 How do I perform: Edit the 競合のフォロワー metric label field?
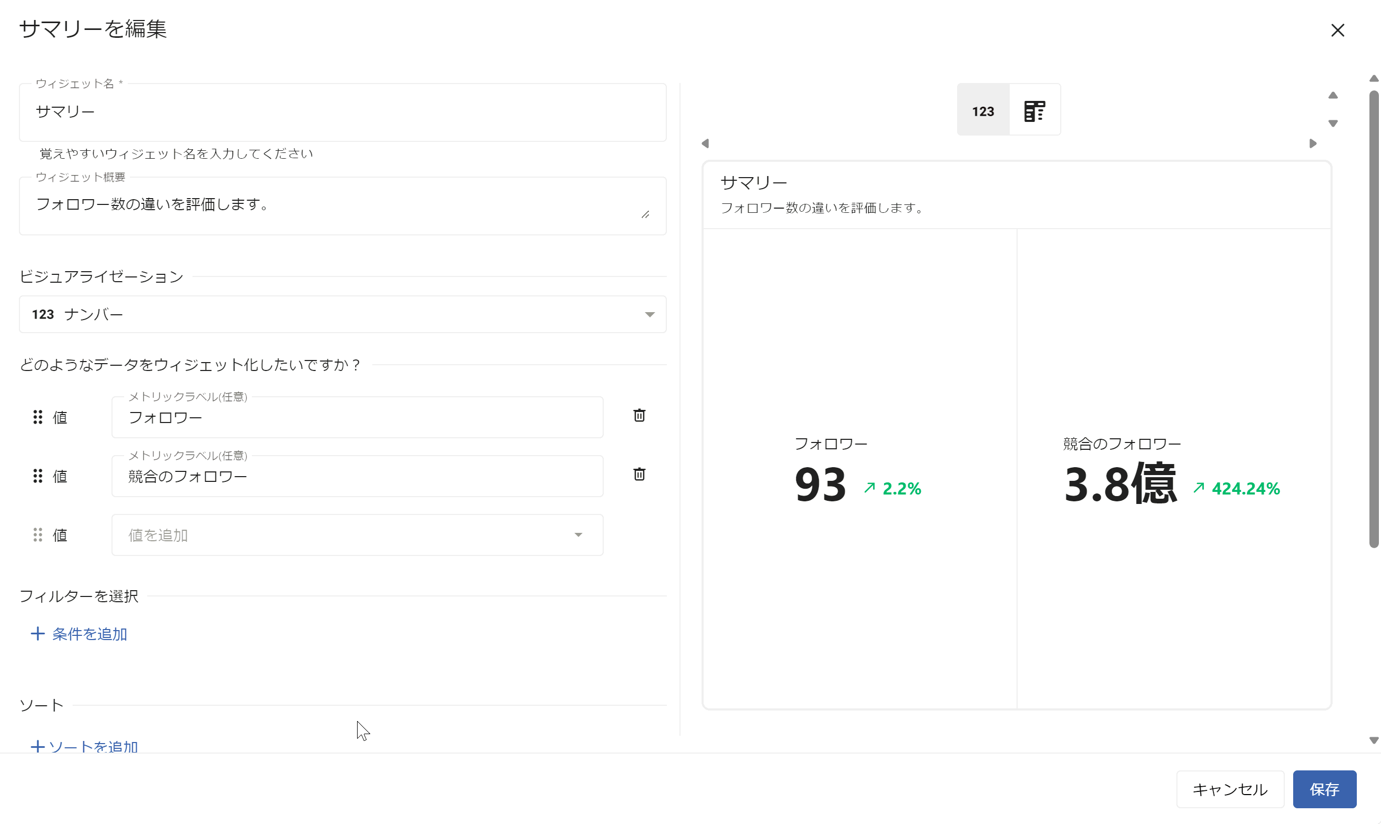(x=357, y=477)
